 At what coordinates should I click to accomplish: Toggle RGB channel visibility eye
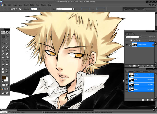tap(127, 75)
